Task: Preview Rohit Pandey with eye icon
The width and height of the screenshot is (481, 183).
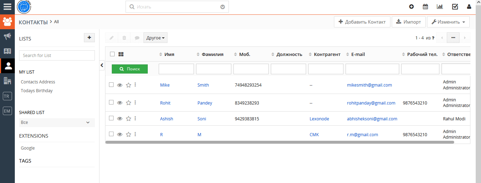Action: pyautogui.click(x=120, y=103)
